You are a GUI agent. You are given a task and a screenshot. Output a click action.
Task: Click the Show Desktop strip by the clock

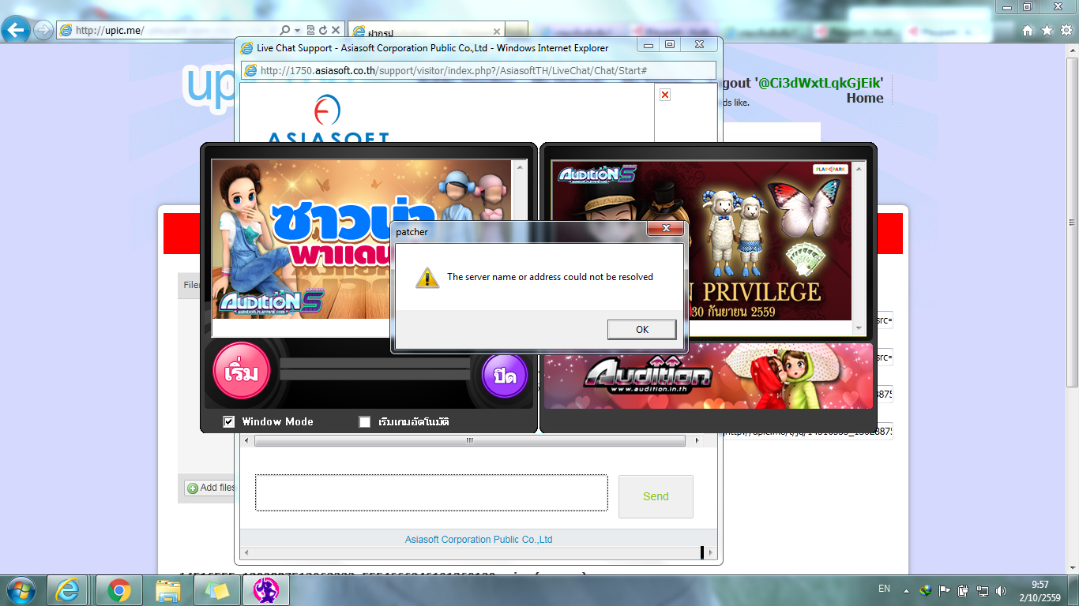(1073, 590)
